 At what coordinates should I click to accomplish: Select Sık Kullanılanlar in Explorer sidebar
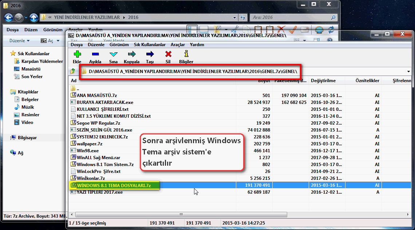(33, 54)
